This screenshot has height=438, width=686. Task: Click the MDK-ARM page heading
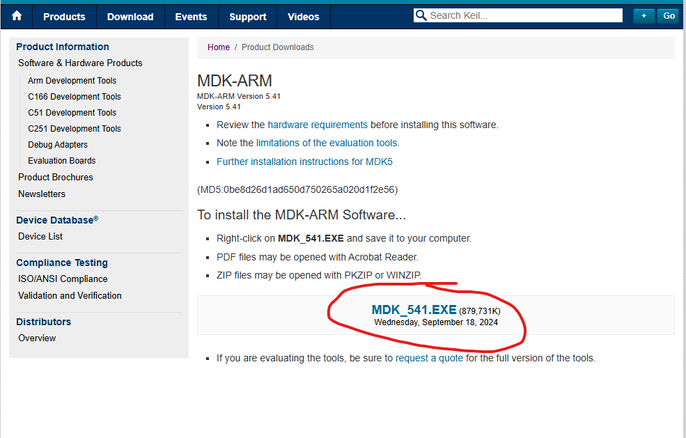tap(235, 81)
